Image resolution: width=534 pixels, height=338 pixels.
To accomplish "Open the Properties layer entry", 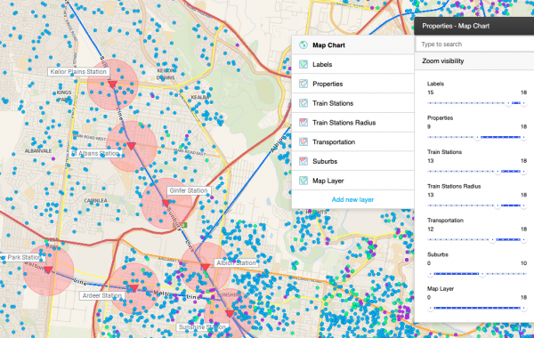I will pyautogui.click(x=352, y=84).
